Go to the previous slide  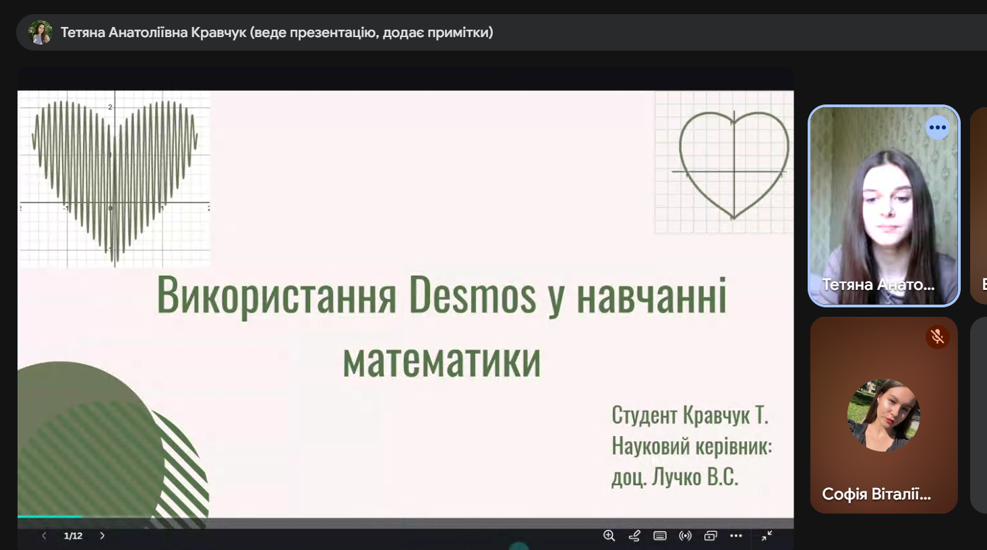[44, 536]
